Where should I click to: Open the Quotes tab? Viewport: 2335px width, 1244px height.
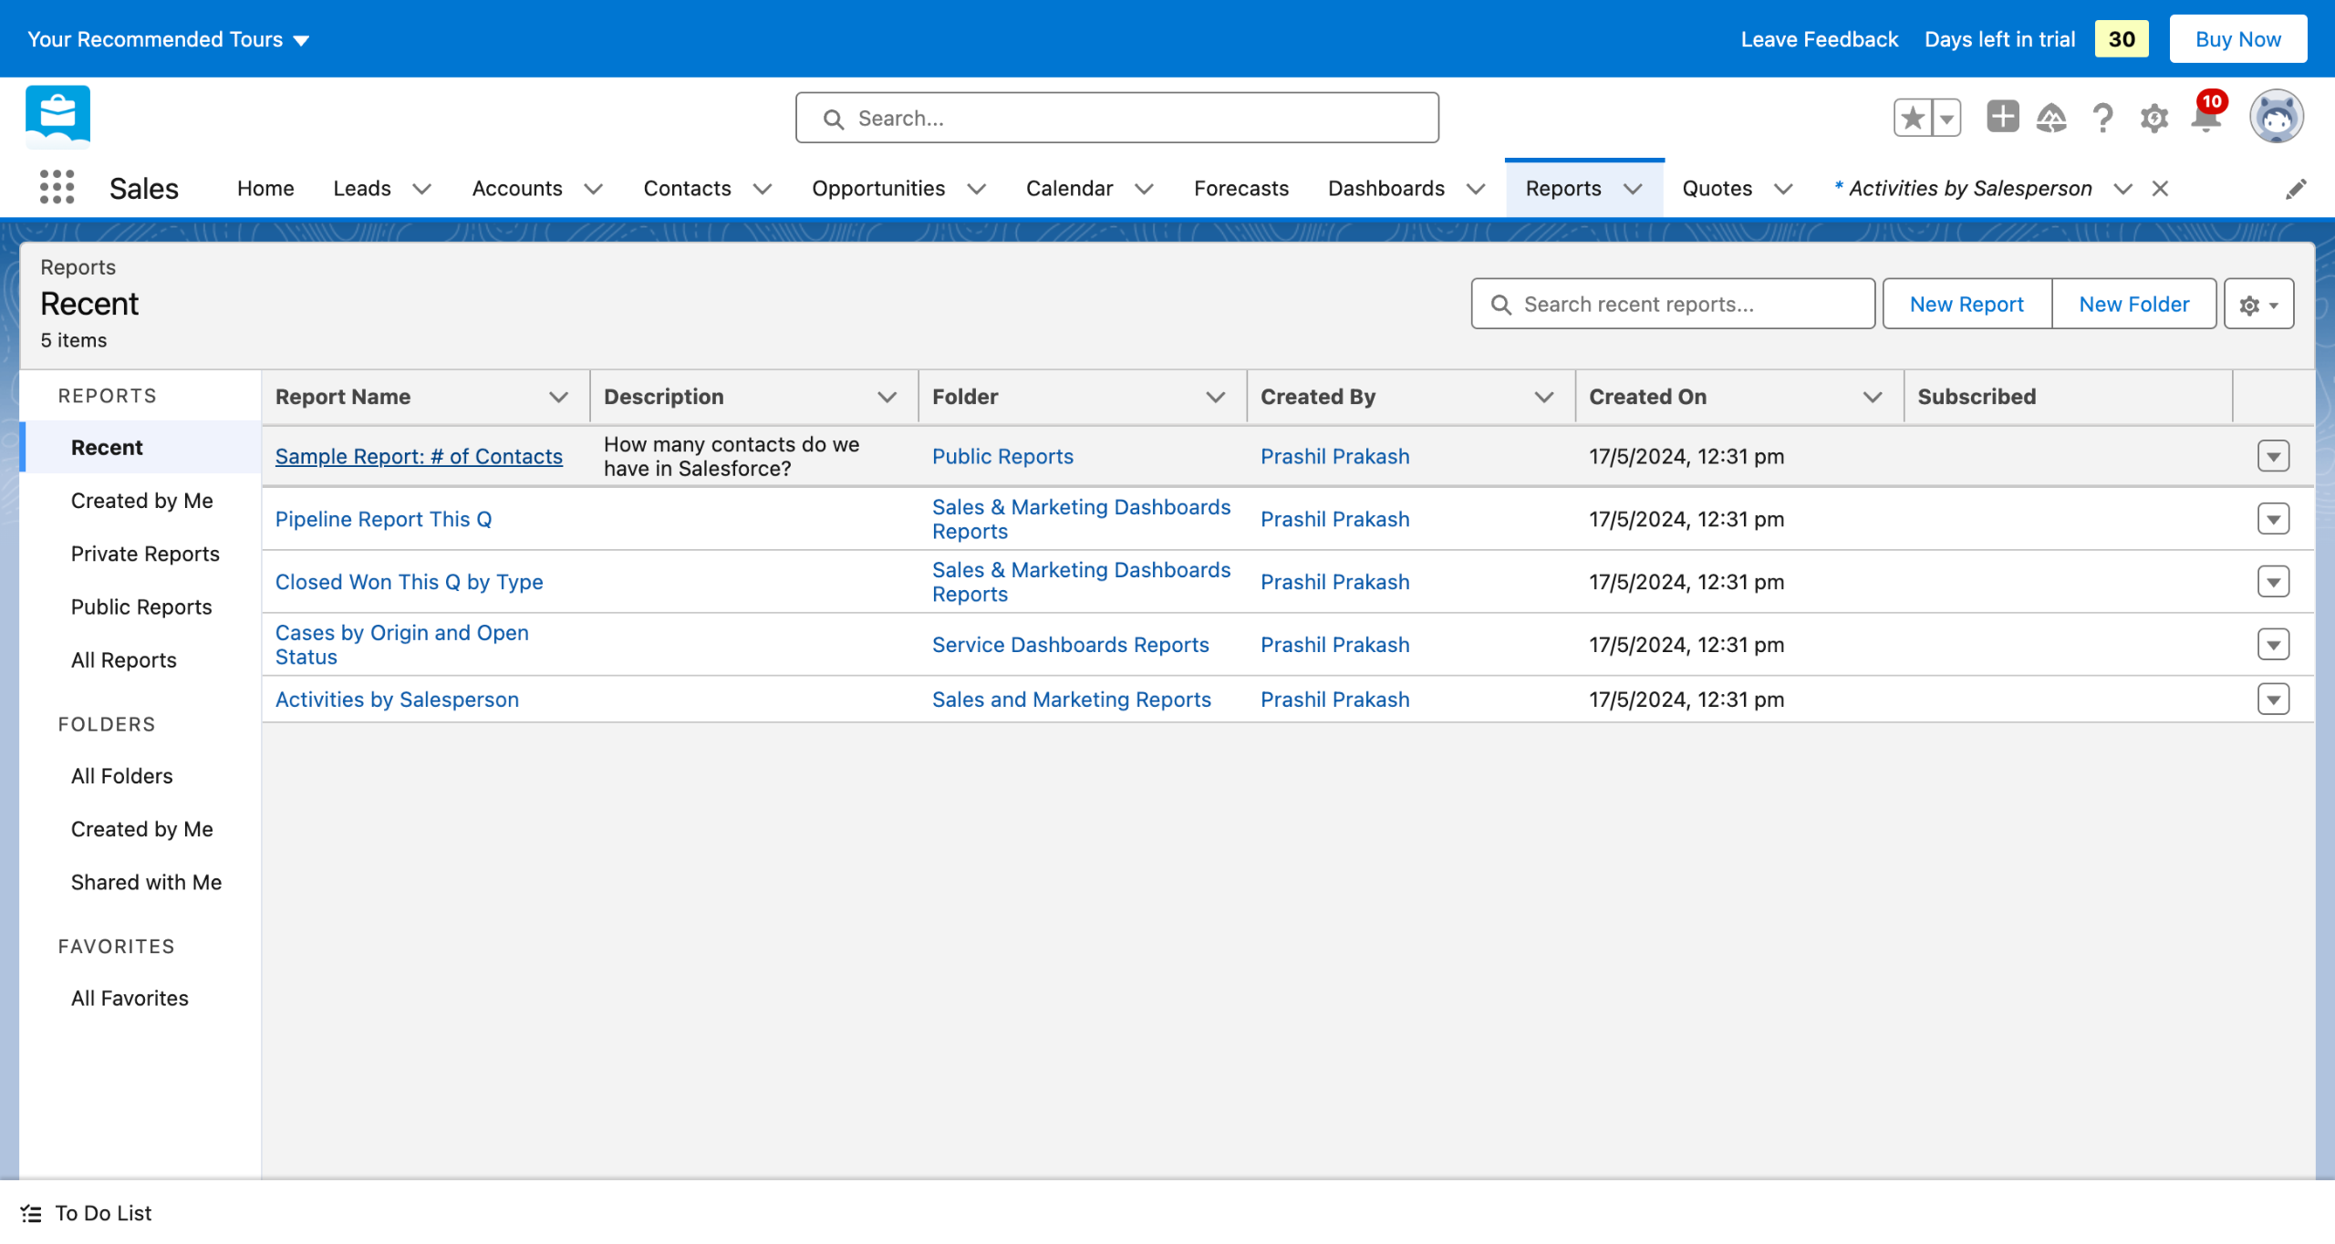(1717, 188)
